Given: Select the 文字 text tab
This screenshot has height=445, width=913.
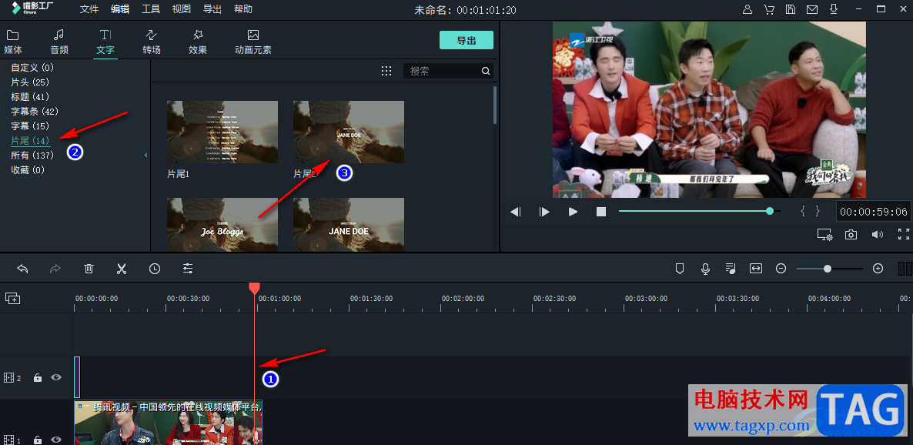Looking at the screenshot, I should click(105, 42).
